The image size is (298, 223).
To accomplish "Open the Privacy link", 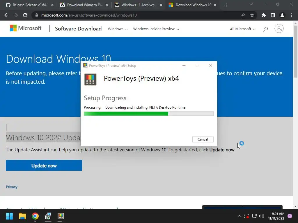I will coord(12,187).
